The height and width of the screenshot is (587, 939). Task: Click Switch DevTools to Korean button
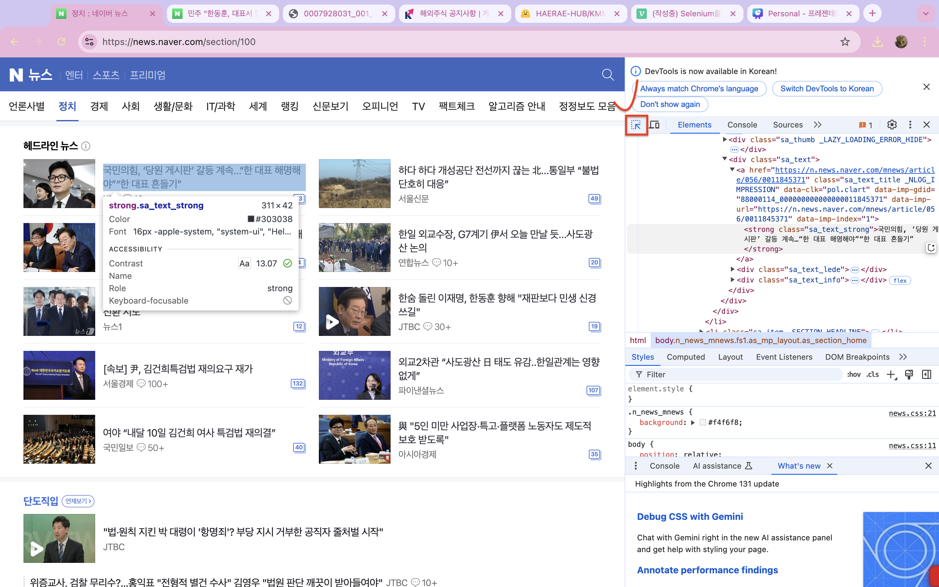(x=827, y=89)
